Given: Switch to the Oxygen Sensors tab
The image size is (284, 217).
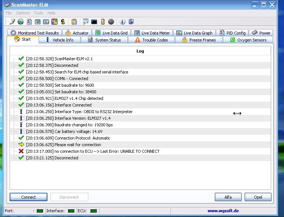Looking at the screenshot, I should click(248, 40).
